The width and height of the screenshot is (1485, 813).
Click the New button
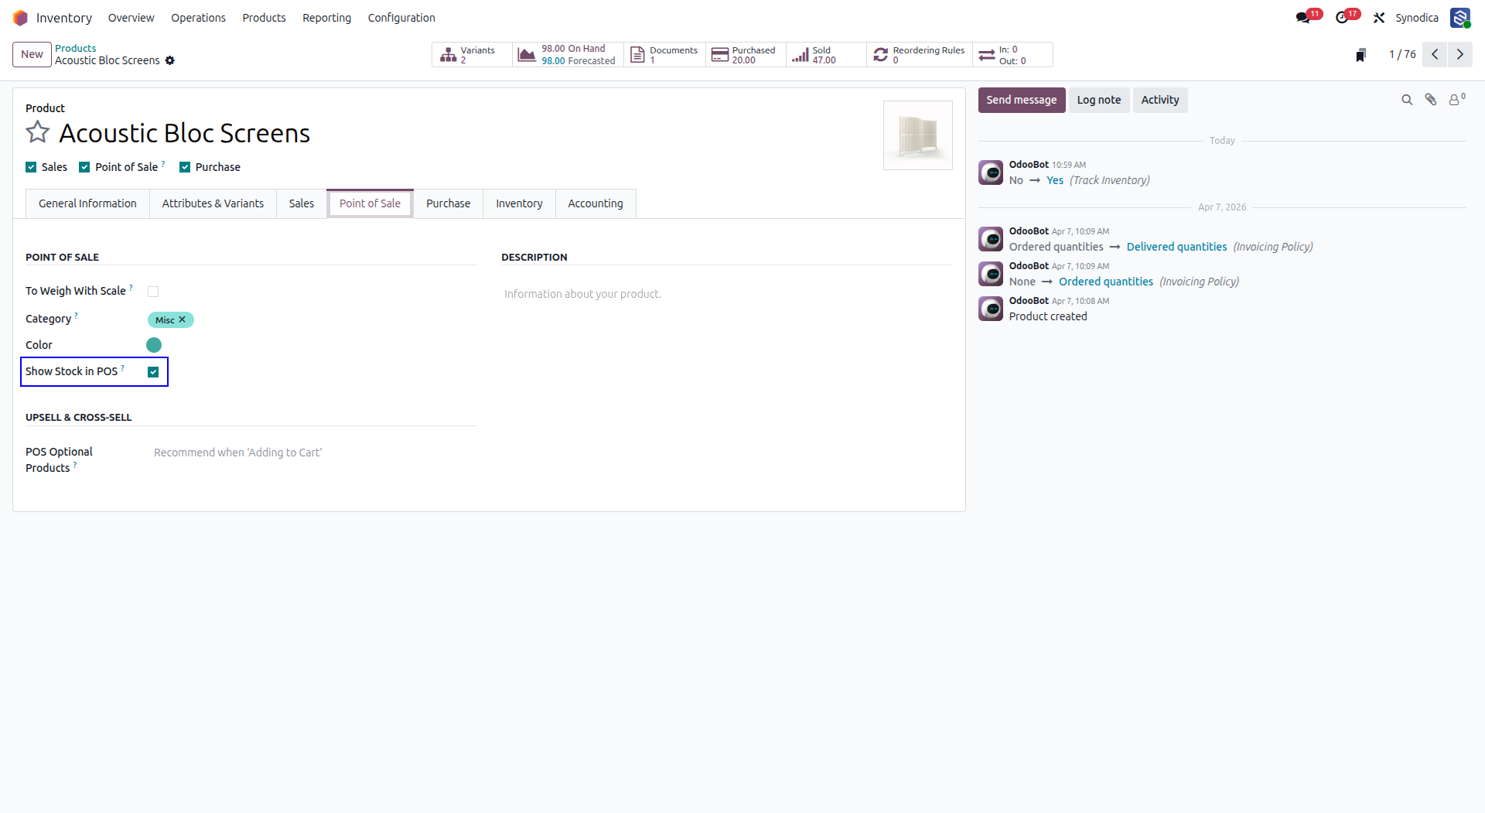click(x=32, y=54)
